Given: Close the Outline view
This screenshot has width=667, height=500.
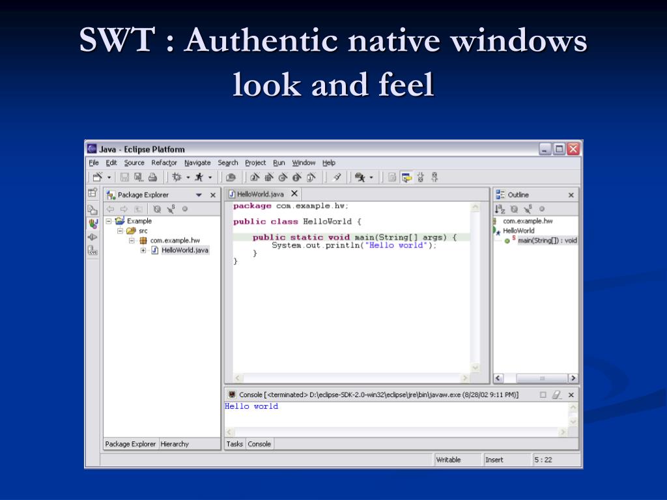Looking at the screenshot, I should pyautogui.click(x=571, y=195).
